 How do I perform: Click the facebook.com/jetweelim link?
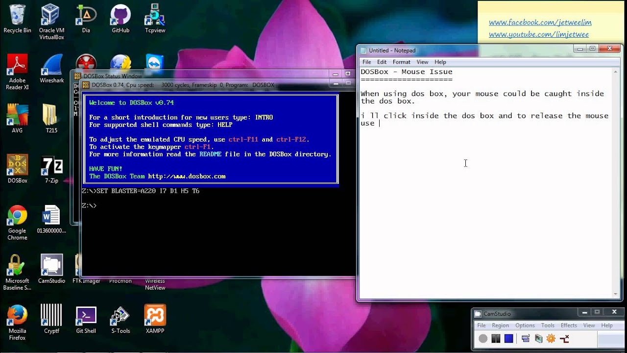point(540,23)
